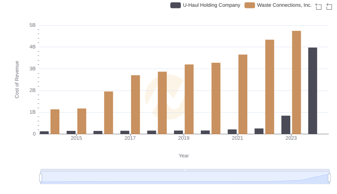Select the Waste Connections bar for 2017

[135, 104]
